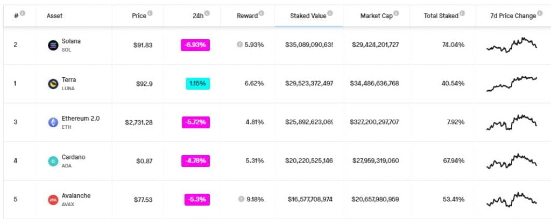This screenshot has height=219, width=551.
Task: Click the Avalanche AVAX coin logo
Action: click(53, 200)
